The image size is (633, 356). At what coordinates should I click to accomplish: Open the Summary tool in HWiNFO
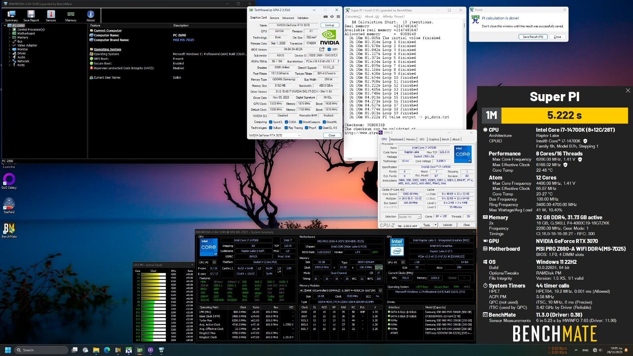click(x=11, y=16)
